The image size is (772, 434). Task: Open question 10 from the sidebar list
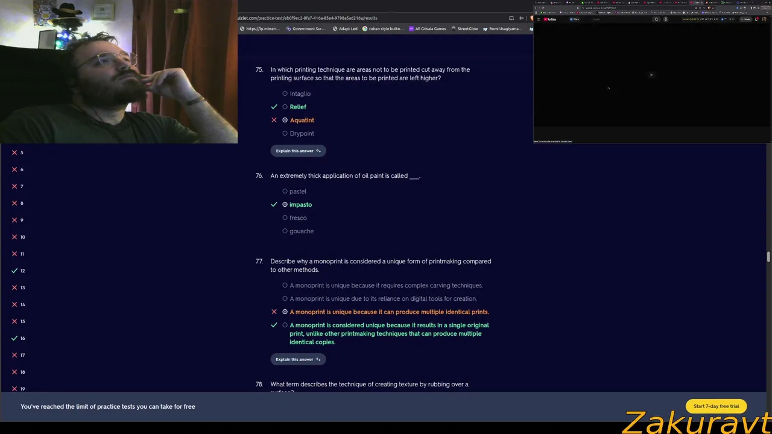tap(19, 237)
